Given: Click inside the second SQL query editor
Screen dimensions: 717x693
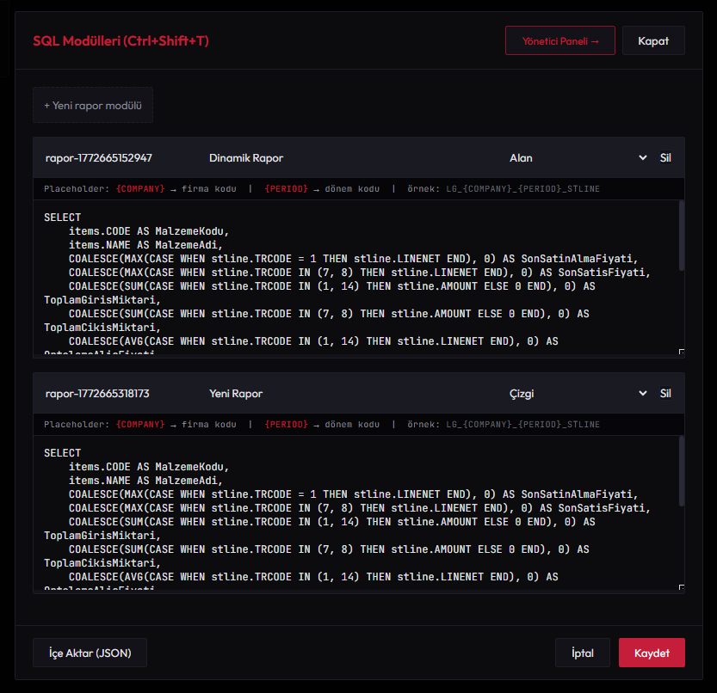Looking at the screenshot, I should click(x=344, y=516).
